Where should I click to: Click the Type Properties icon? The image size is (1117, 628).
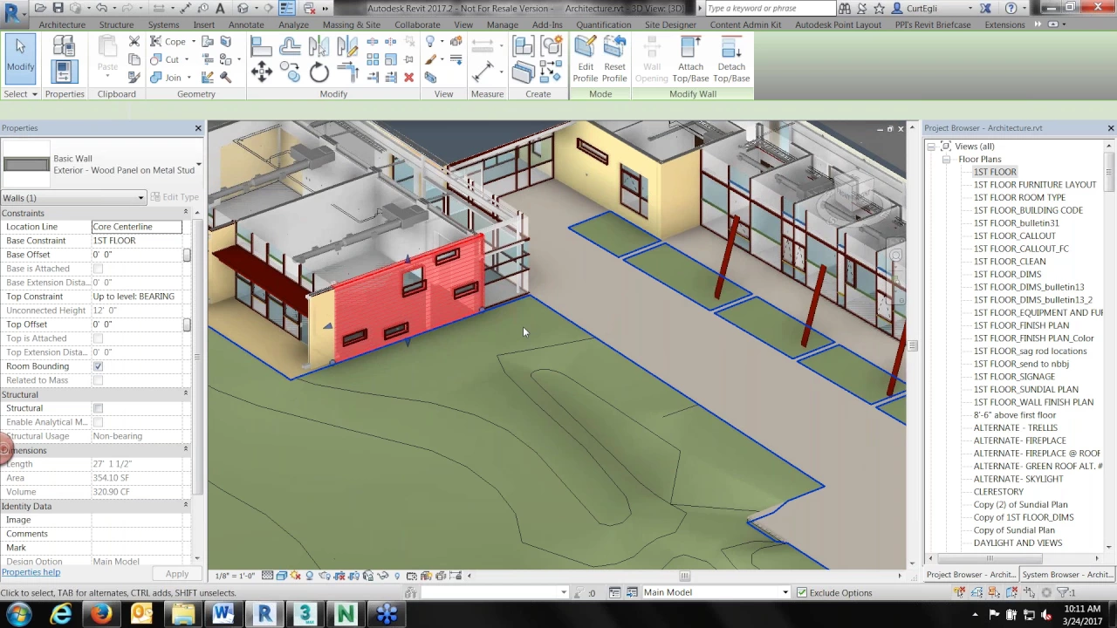(x=64, y=46)
